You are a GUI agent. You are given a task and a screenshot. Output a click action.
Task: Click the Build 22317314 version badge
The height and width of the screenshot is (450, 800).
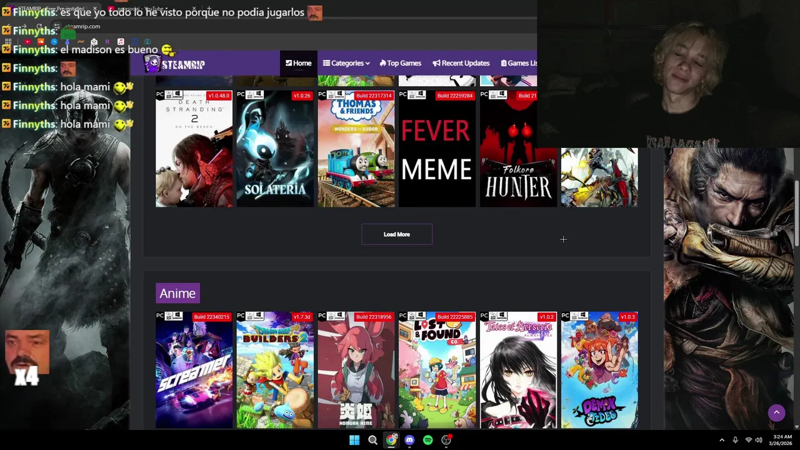pyautogui.click(x=374, y=96)
